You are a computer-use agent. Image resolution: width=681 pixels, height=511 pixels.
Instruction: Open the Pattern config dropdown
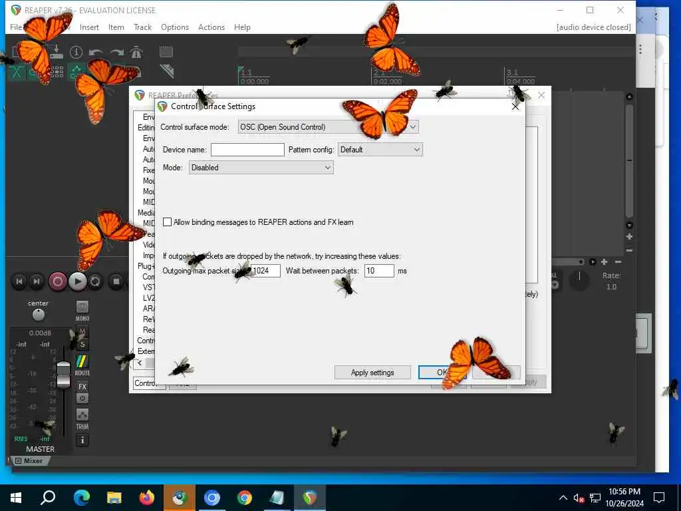pos(380,150)
